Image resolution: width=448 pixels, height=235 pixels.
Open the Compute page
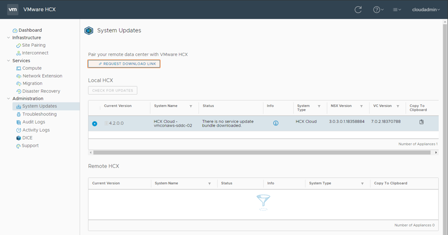point(32,68)
